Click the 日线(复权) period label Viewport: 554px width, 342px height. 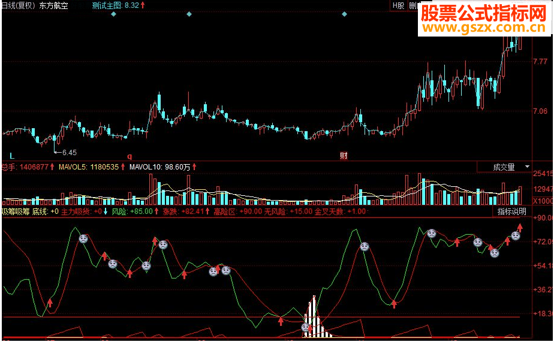(x=17, y=5)
